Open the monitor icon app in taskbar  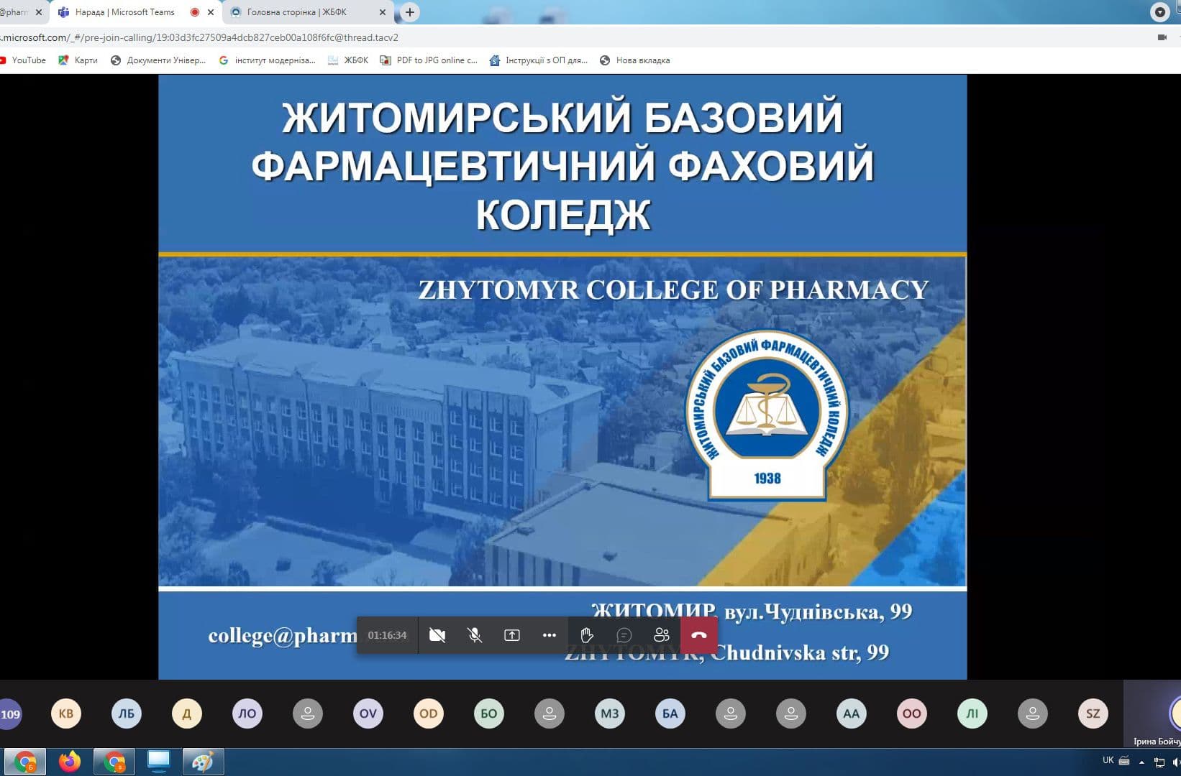point(158,762)
